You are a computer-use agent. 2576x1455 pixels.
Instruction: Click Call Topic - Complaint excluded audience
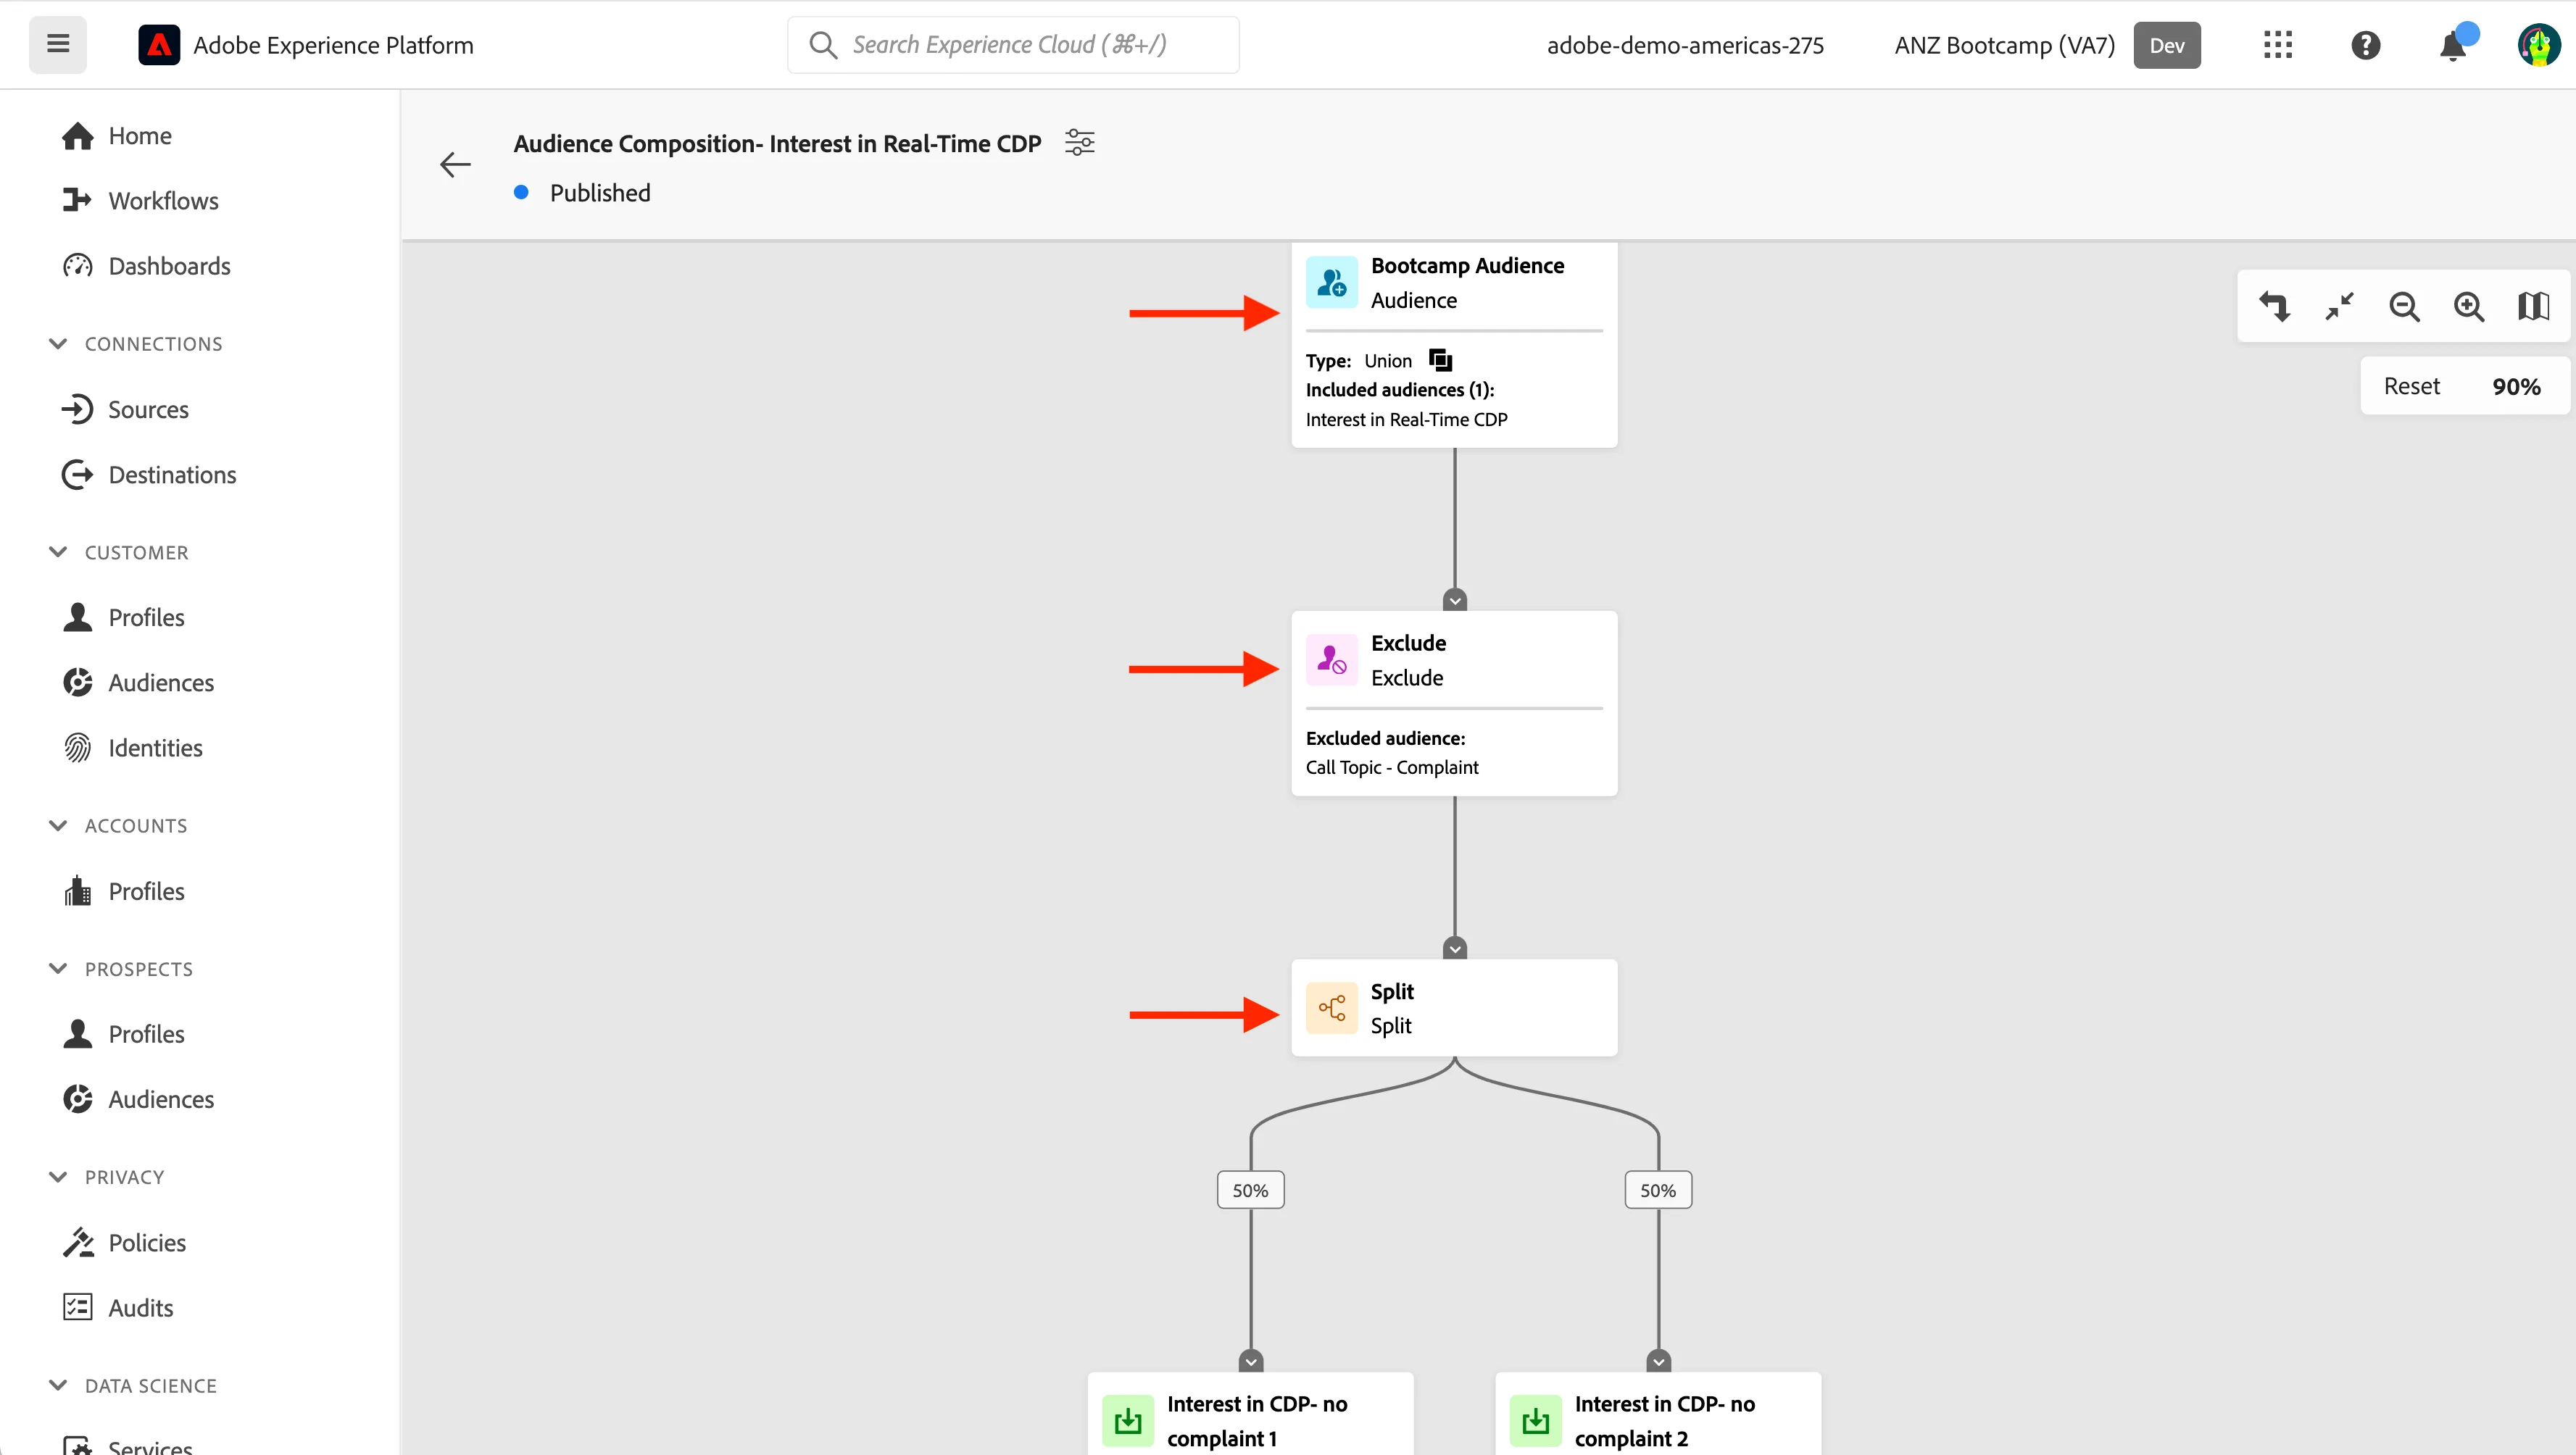(x=1392, y=767)
